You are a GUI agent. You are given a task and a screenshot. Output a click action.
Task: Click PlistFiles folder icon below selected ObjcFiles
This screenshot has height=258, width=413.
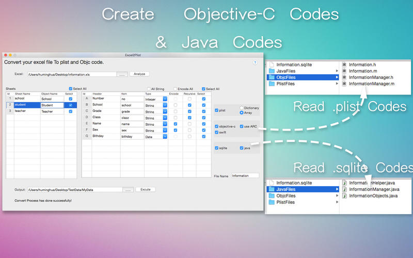pyautogui.click(x=272, y=84)
